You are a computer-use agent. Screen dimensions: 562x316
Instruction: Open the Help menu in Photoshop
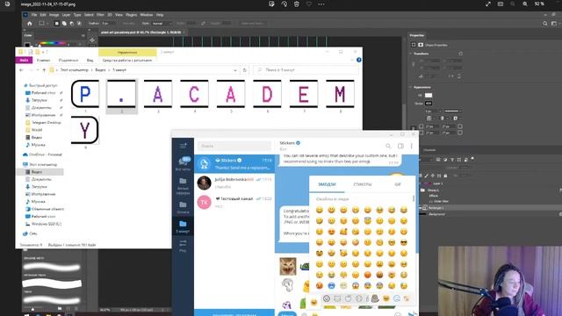tap(160, 15)
